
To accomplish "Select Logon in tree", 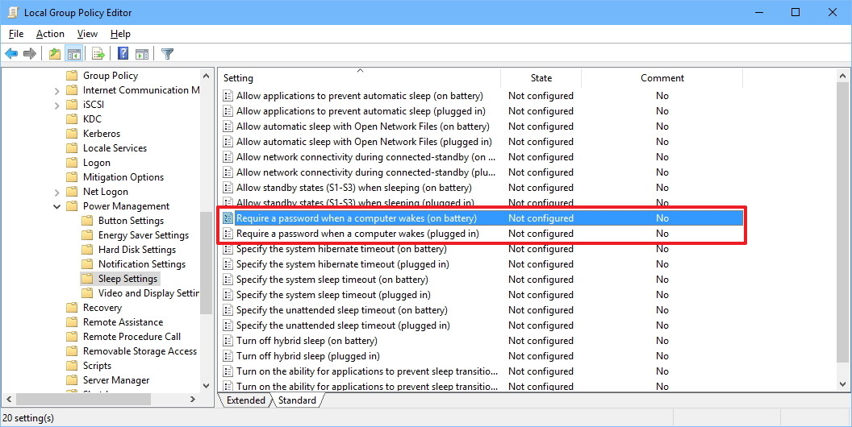I will 96,163.
